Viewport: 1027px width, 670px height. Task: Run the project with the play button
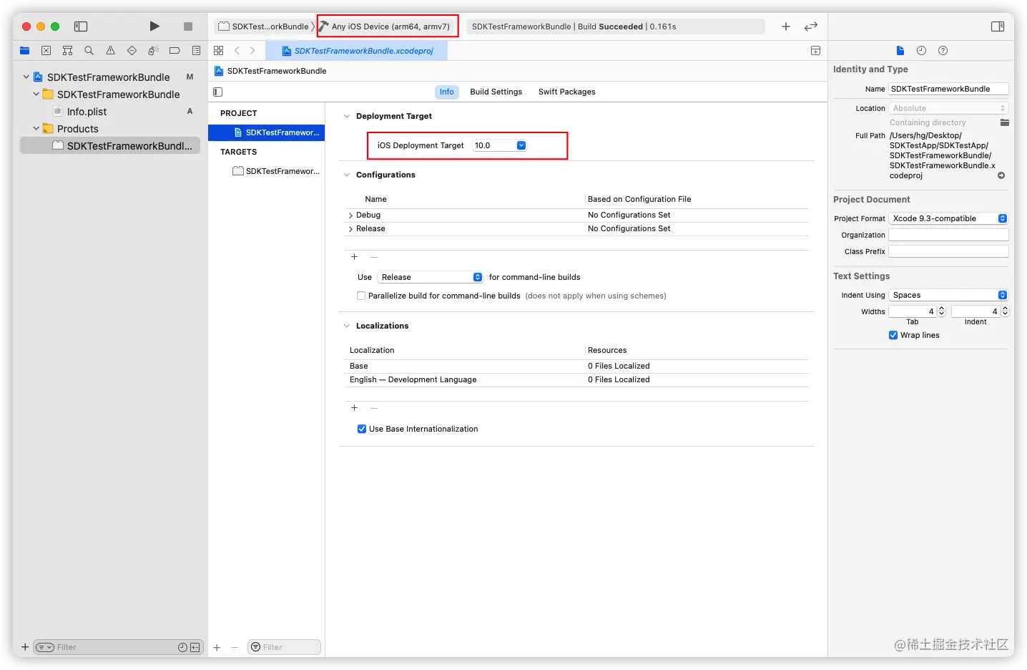[x=154, y=26]
